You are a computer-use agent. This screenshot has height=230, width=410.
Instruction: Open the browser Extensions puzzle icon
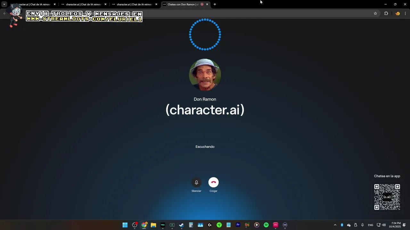(x=386, y=13)
